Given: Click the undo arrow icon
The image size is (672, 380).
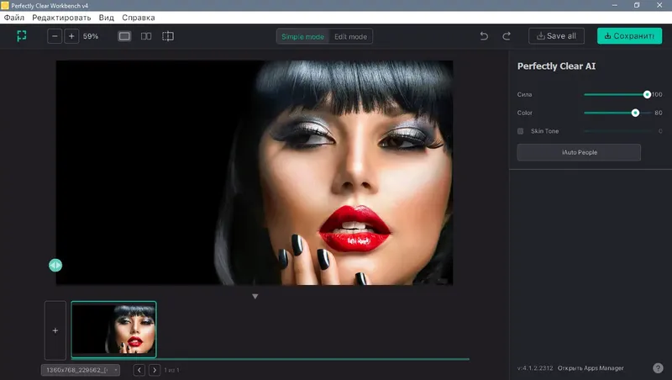Looking at the screenshot, I should (x=484, y=36).
